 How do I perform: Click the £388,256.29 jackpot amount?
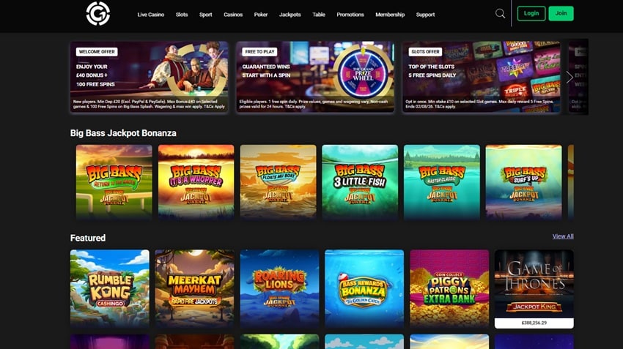click(534, 323)
